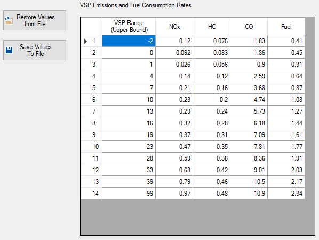Click CO cell with value 0.9

pos(249,65)
